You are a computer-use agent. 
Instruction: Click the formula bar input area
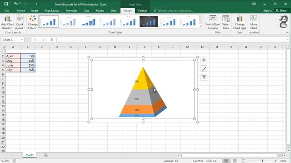pos(172,39)
